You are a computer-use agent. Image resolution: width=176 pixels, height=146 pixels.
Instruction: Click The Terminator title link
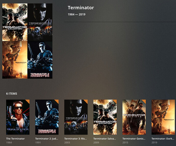click(x=15, y=139)
